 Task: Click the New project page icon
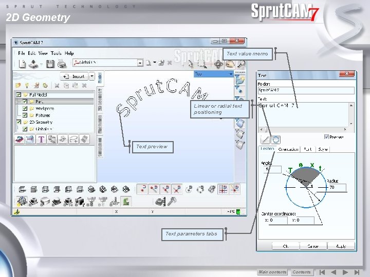pyautogui.click(x=22, y=64)
